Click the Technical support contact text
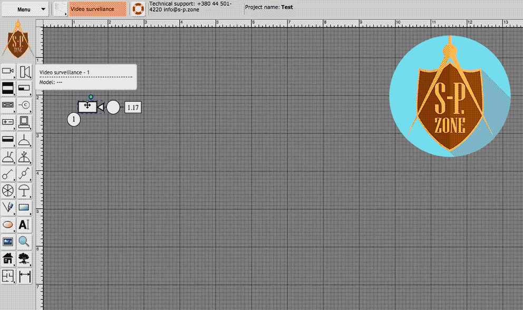The width and height of the screenshot is (523, 310). pos(190,7)
